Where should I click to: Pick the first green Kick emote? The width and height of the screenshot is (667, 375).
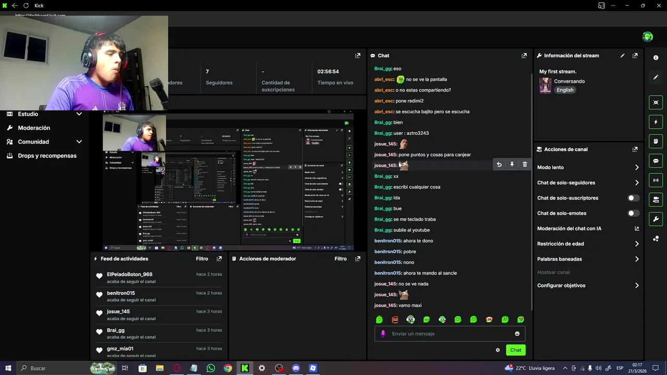(379, 320)
